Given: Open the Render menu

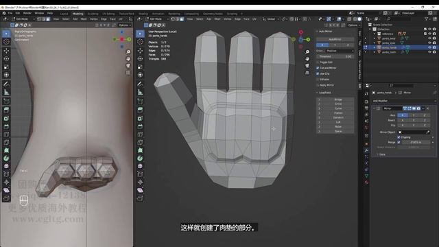Looking at the screenshot, I should point(27,13).
